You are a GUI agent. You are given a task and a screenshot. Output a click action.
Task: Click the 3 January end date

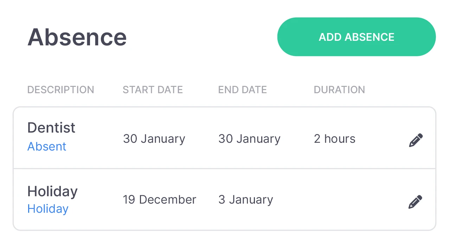(x=245, y=199)
